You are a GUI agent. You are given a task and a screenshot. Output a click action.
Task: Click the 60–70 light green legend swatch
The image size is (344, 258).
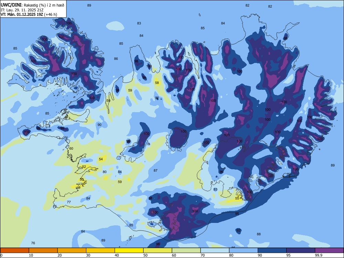point(186,250)
